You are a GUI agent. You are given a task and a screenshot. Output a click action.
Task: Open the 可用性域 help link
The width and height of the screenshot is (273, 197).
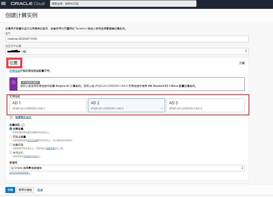15,71
